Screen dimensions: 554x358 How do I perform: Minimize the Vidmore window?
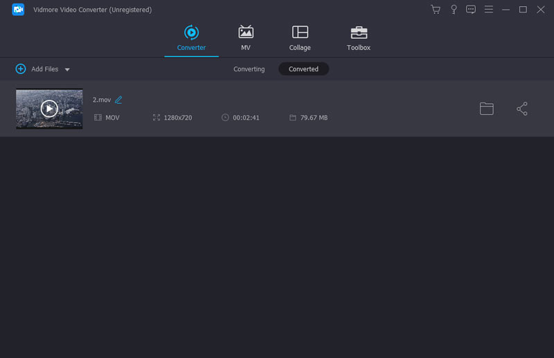[506, 10]
